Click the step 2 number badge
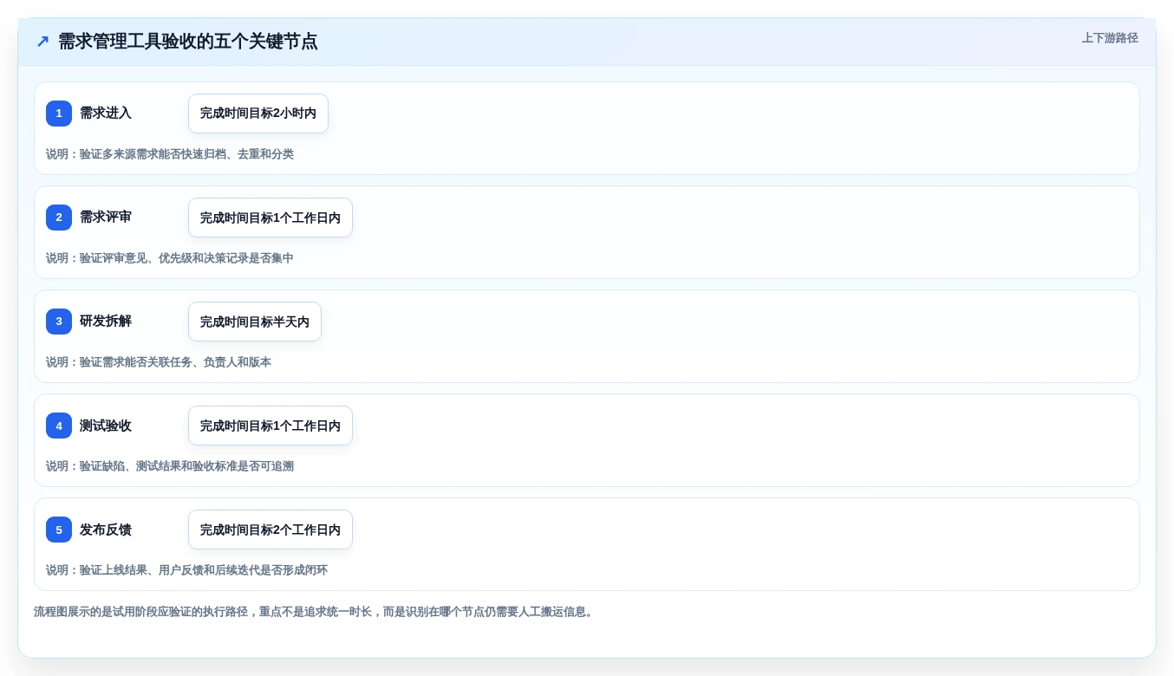 click(59, 218)
